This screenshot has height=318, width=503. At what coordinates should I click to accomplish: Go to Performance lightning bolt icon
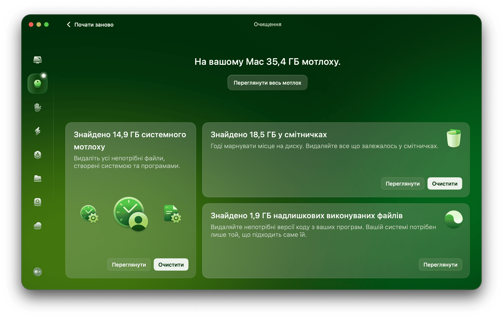click(x=37, y=131)
